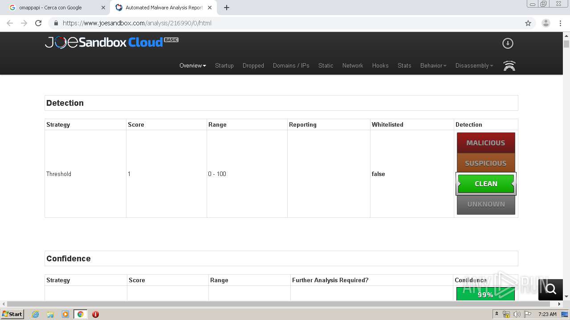Image resolution: width=570 pixels, height=320 pixels.
Task: Go to the Stats section
Action: (404, 65)
